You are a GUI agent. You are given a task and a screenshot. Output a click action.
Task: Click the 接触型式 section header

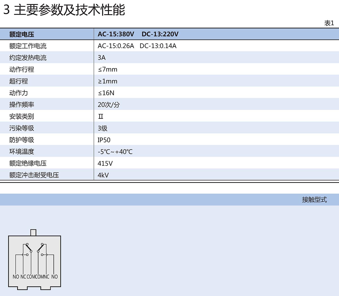coord(314,200)
